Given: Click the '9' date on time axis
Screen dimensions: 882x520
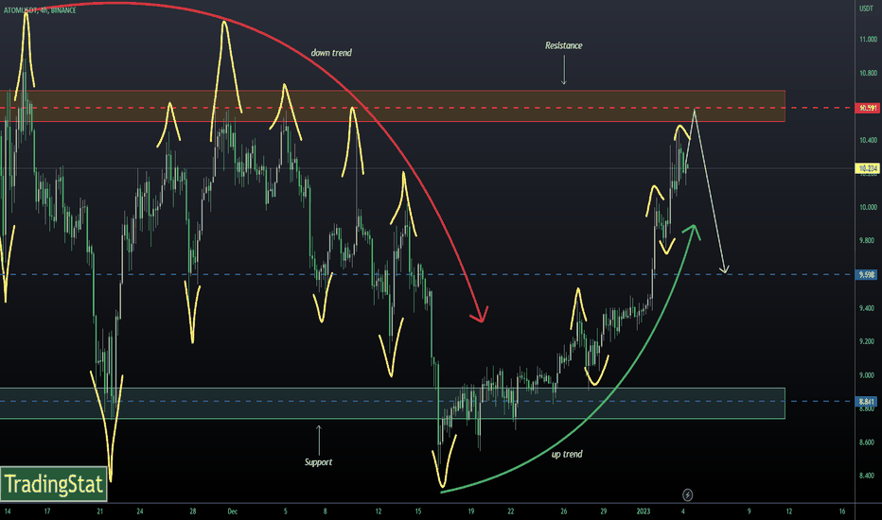Looking at the screenshot, I should [749, 511].
